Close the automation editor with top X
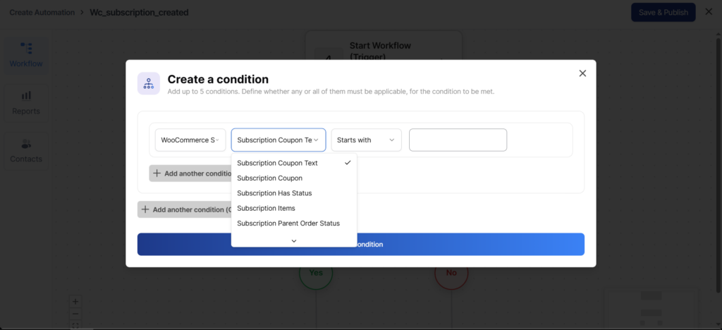Screen dimensions: 722x330 click(709, 12)
